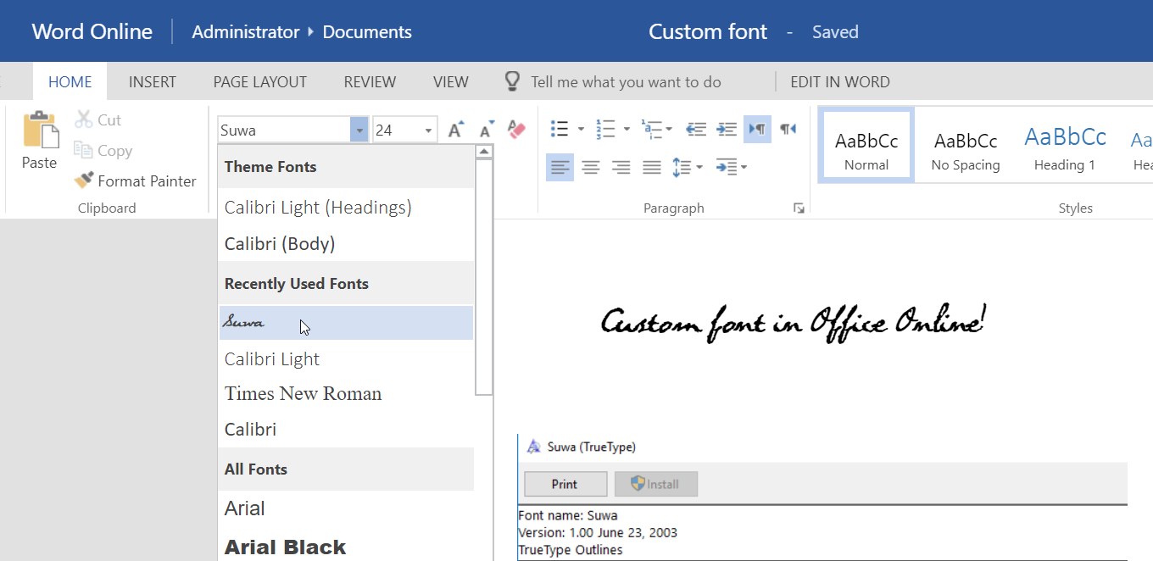Viewport: 1153px width, 561px height.
Task: Select Arial Black font
Action: pos(346,547)
